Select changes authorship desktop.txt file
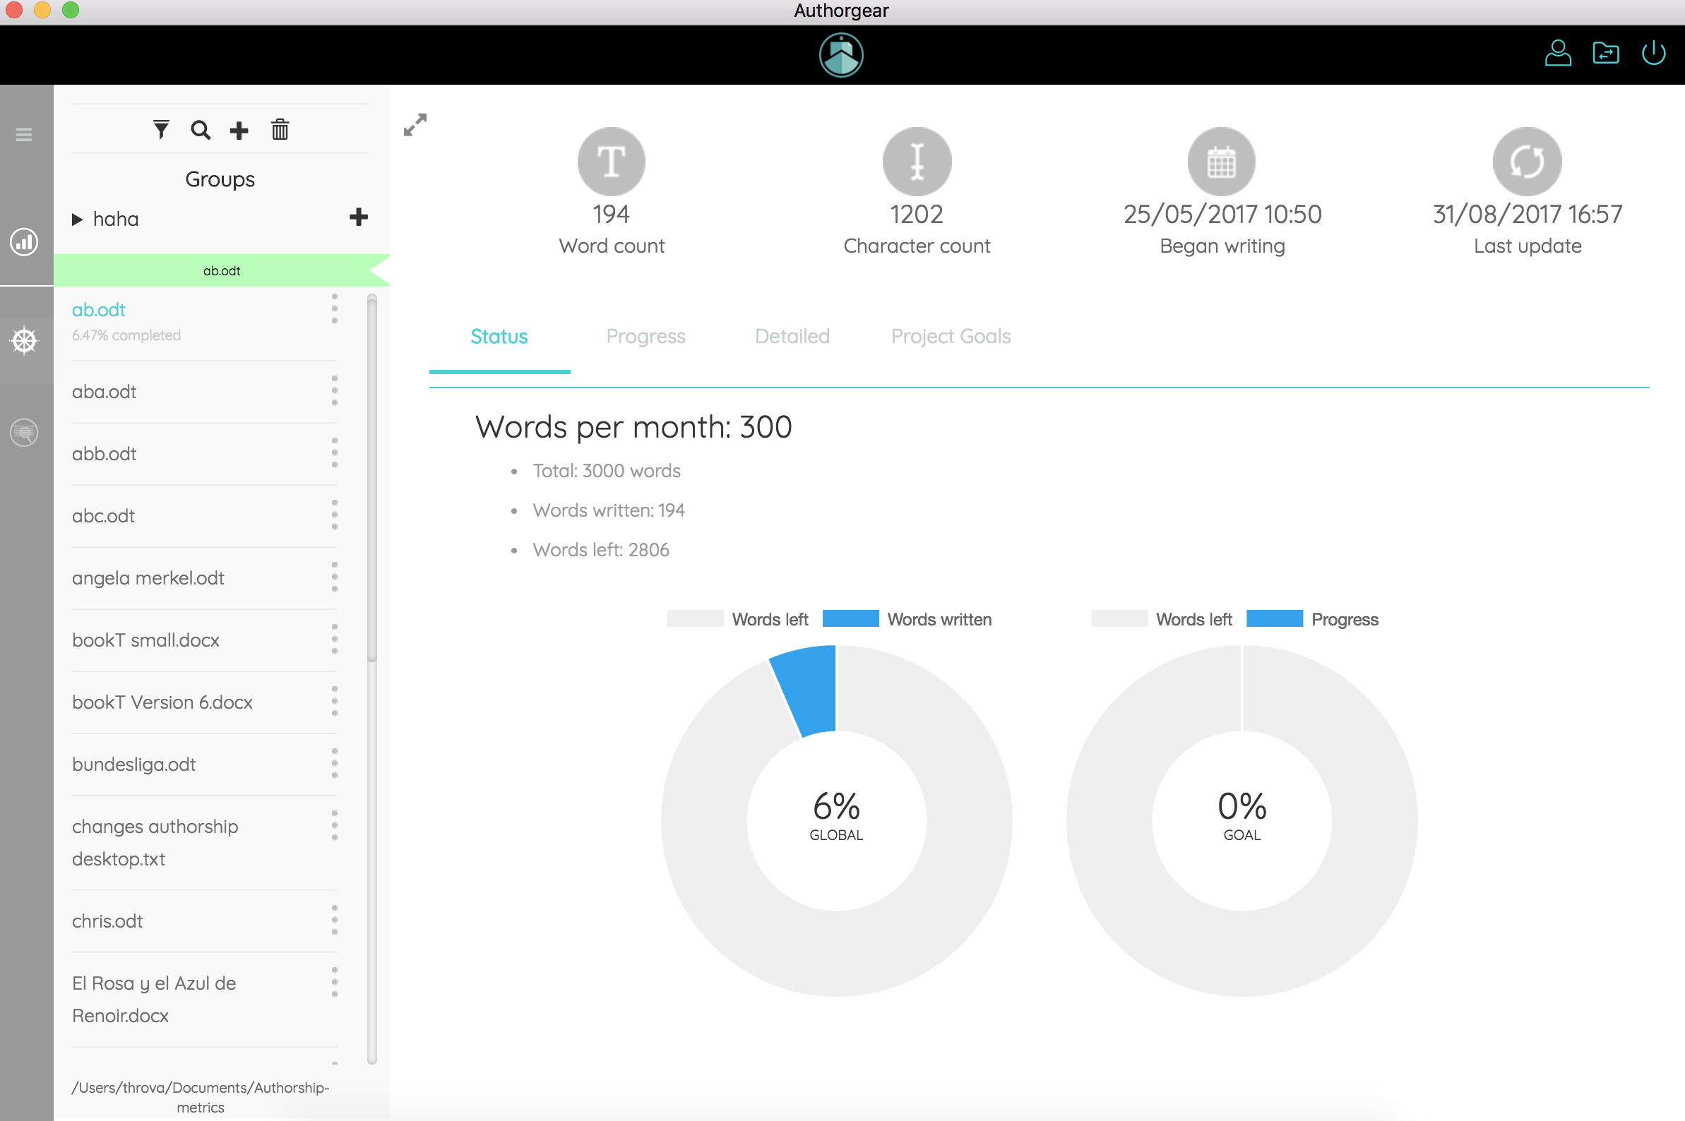The height and width of the screenshot is (1121, 1685). (x=155, y=842)
